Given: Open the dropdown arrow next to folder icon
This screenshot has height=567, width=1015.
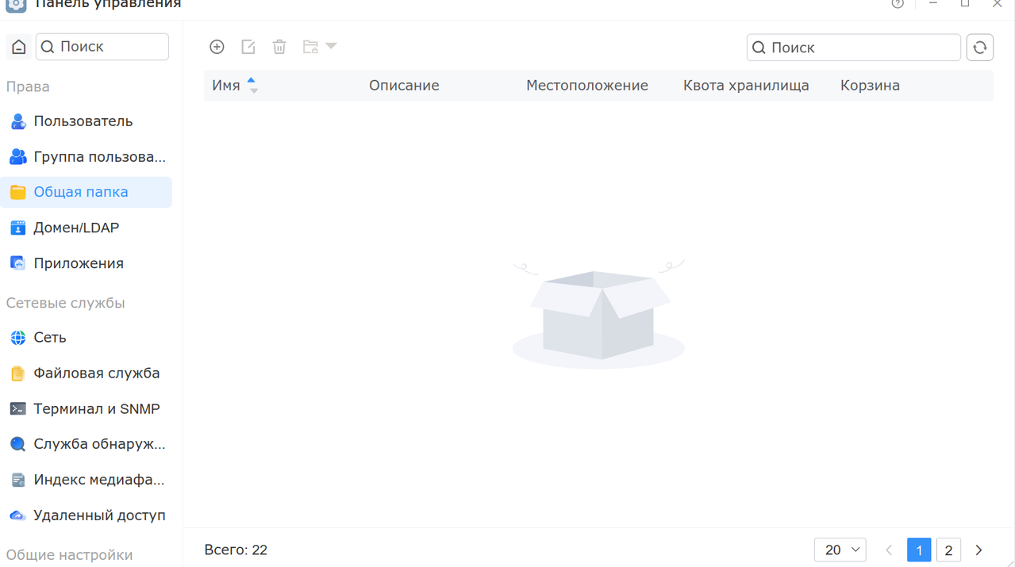Looking at the screenshot, I should tap(332, 46).
